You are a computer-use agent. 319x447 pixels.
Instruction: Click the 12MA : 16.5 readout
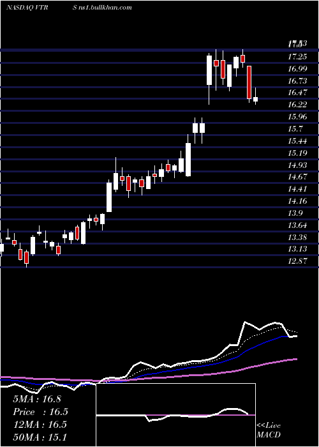coord(40,425)
